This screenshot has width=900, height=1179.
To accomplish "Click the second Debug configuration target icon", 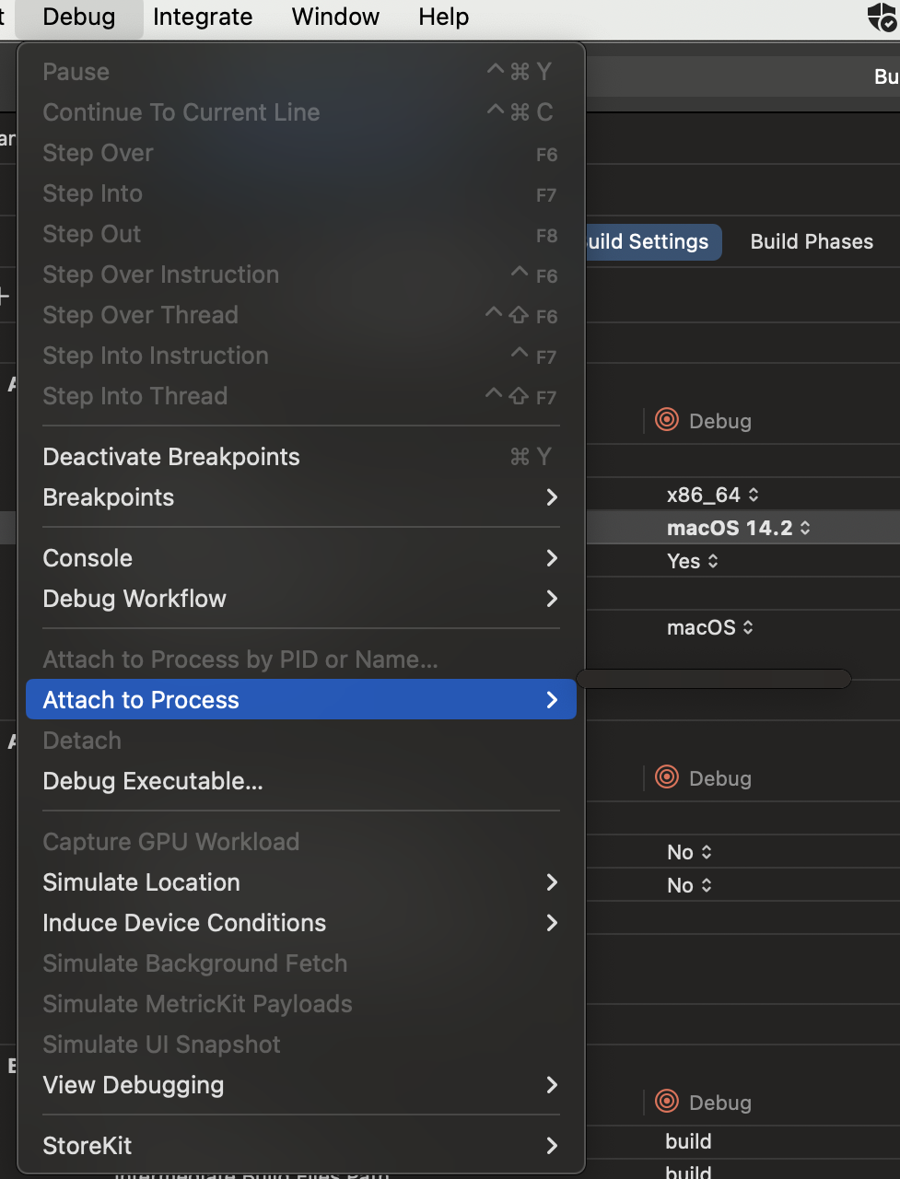I will (667, 777).
